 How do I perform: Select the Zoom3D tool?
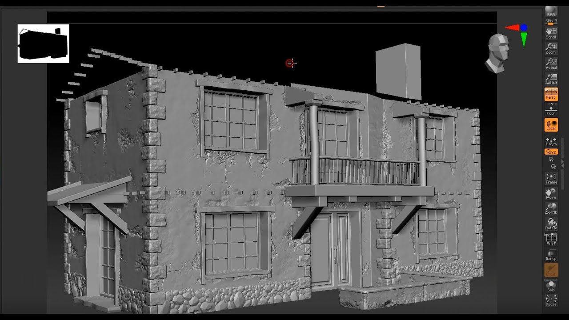coord(551,209)
